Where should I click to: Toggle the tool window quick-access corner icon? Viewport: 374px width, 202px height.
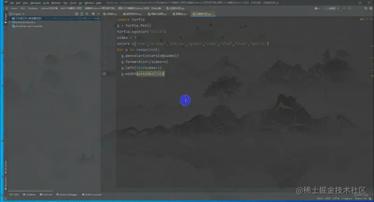pos(5,198)
